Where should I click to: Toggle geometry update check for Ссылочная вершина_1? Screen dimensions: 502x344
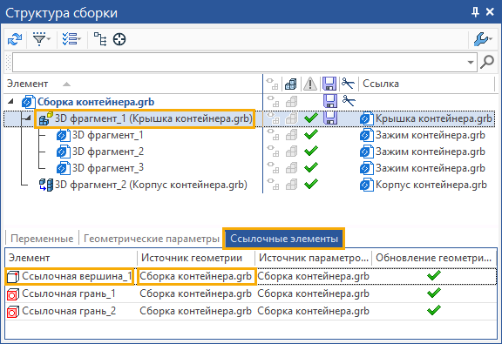pos(434,275)
